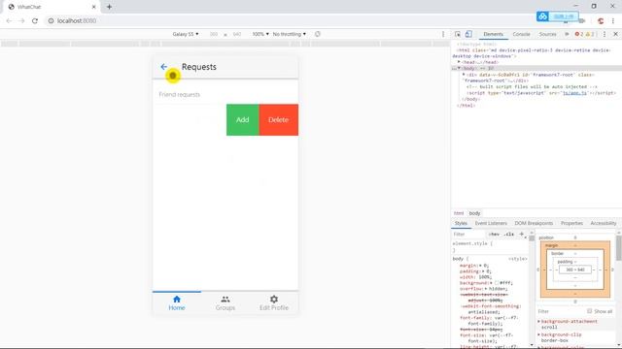This screenshot has width=622, height=349.
Task: Select the Styles pane tab
Action: click(x=461, y=223)
